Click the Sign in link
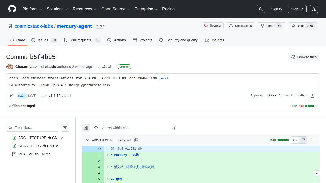This screenshot has height=183, width=326. [x=276, y=9]
